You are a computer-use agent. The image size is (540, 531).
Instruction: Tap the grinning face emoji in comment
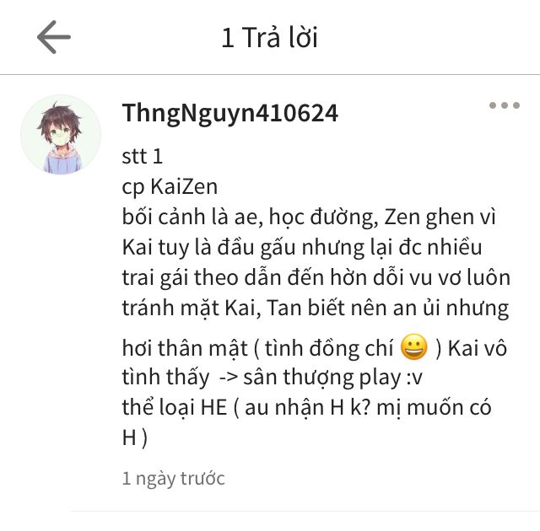coord(414,346)
